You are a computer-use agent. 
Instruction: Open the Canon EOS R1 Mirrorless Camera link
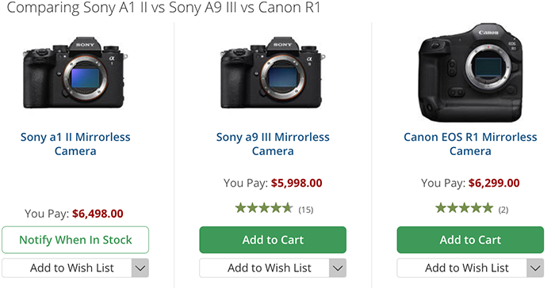pyautogui.click(x=470, y=144)
